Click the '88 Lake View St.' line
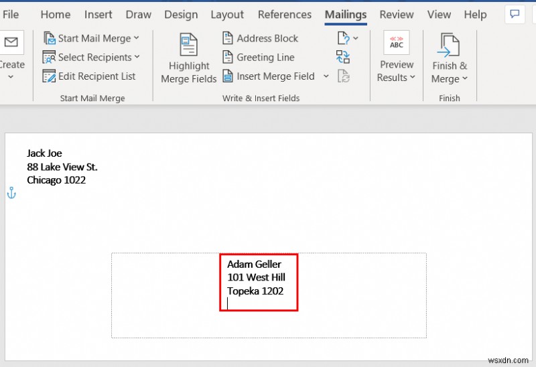Viewport: 536px width, 367px height. [x=62, y=167]
